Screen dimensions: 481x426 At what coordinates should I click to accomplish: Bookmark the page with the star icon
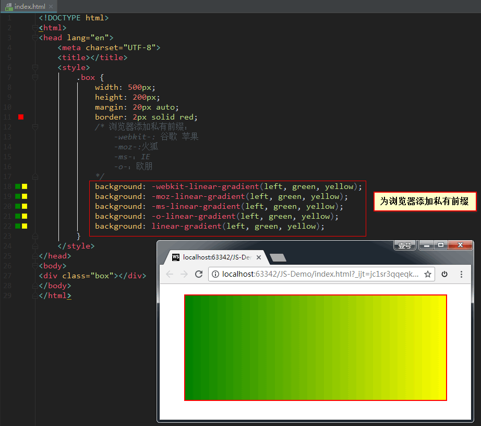point(428,274)
